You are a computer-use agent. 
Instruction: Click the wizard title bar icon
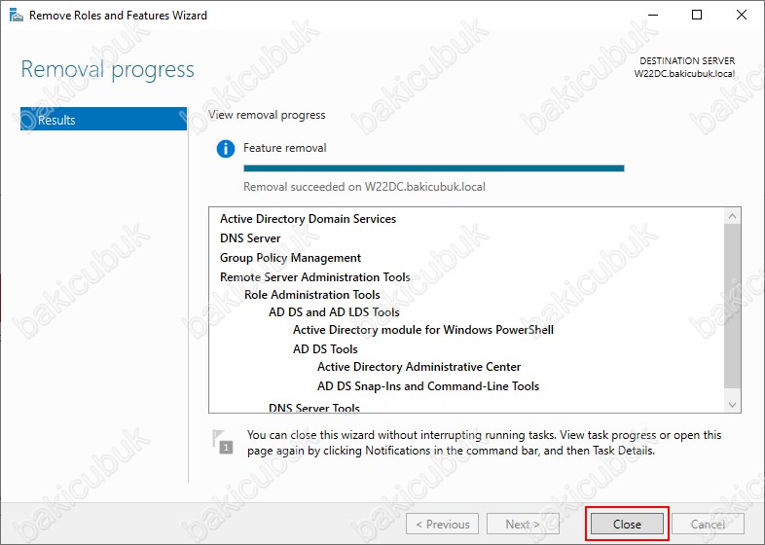click(x=17, y=16)
